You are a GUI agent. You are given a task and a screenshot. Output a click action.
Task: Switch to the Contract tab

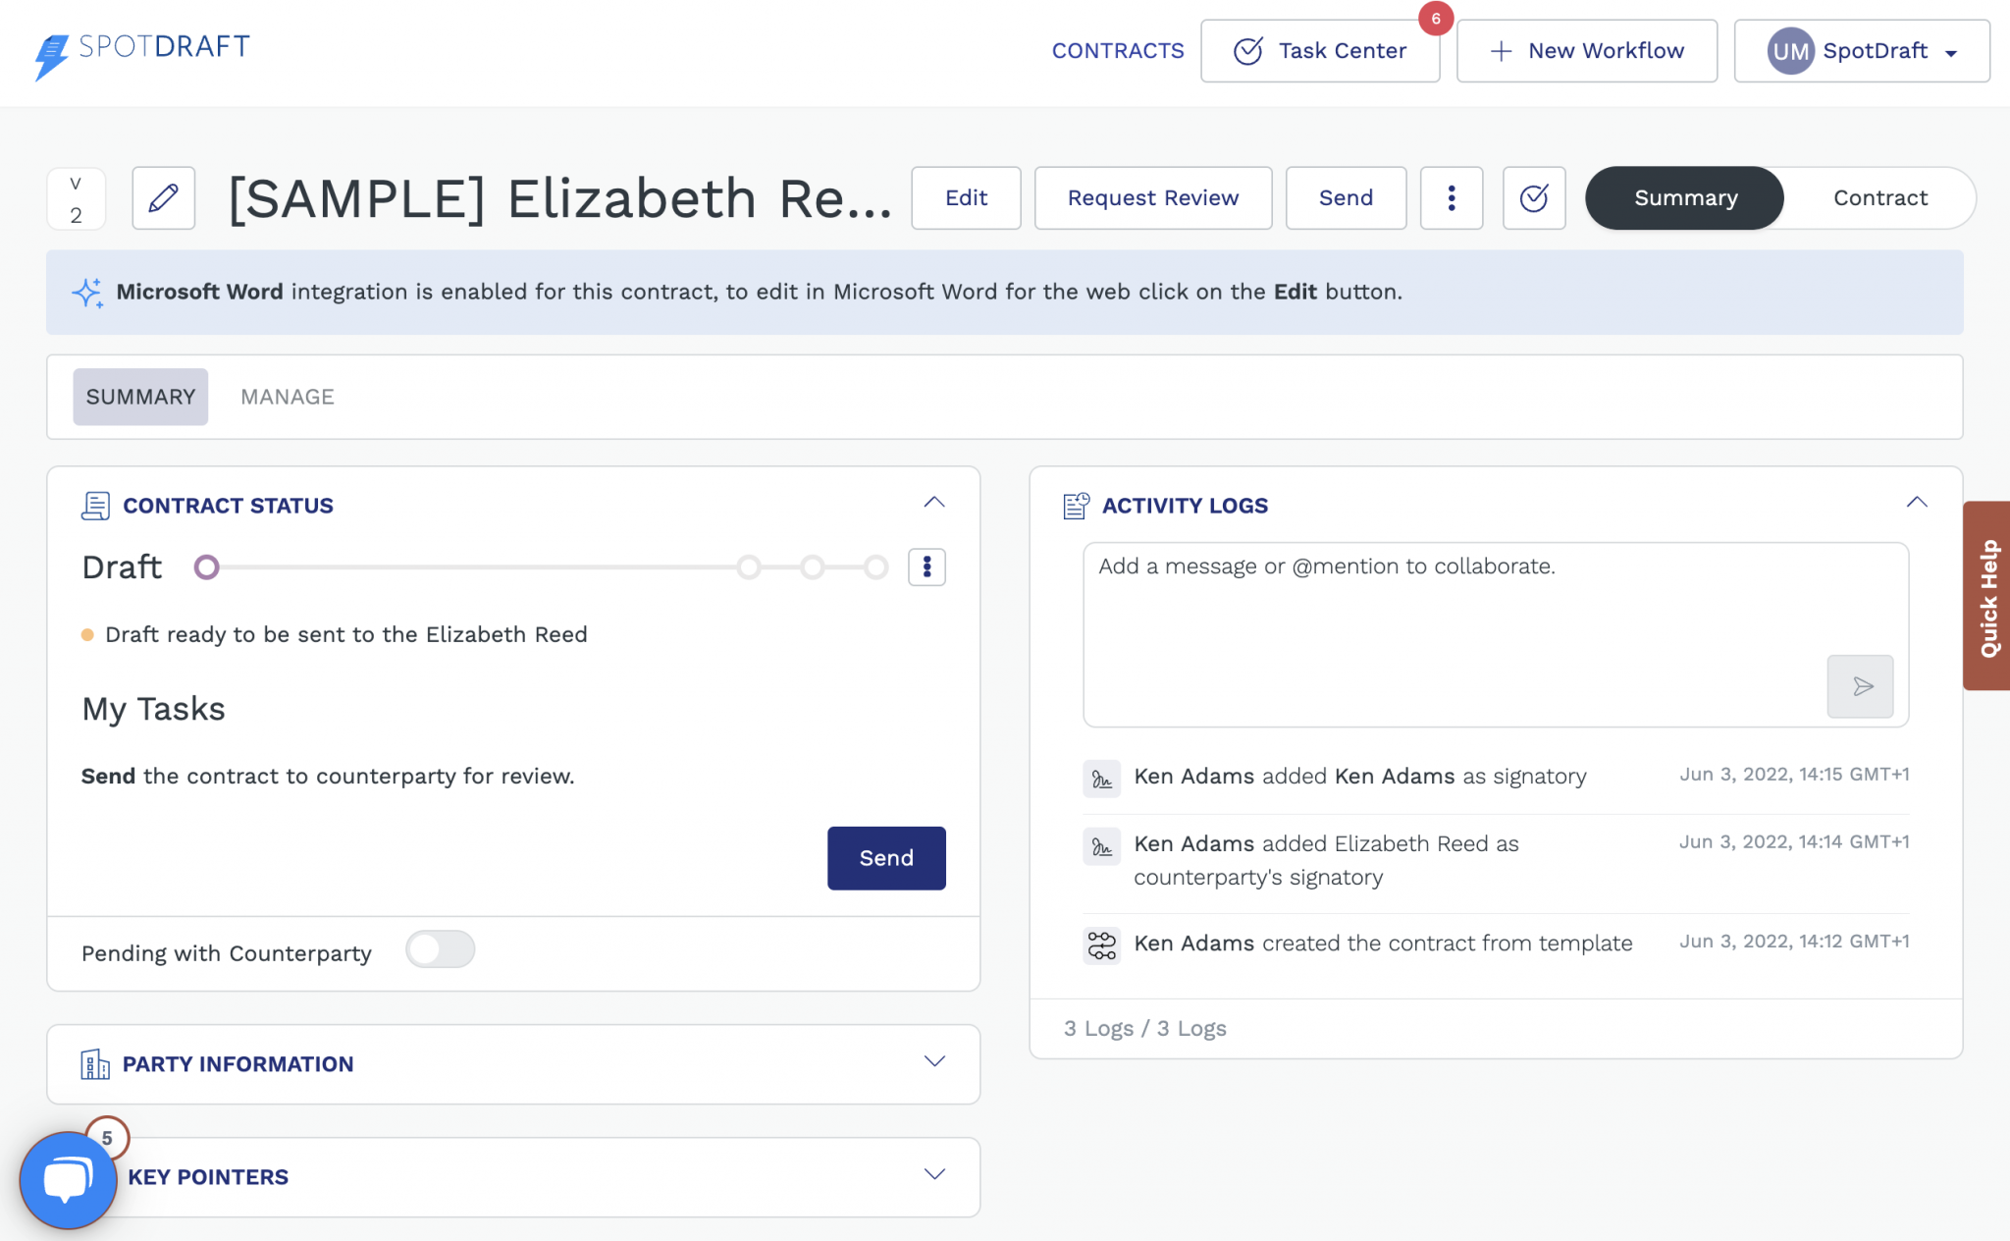1879,197
